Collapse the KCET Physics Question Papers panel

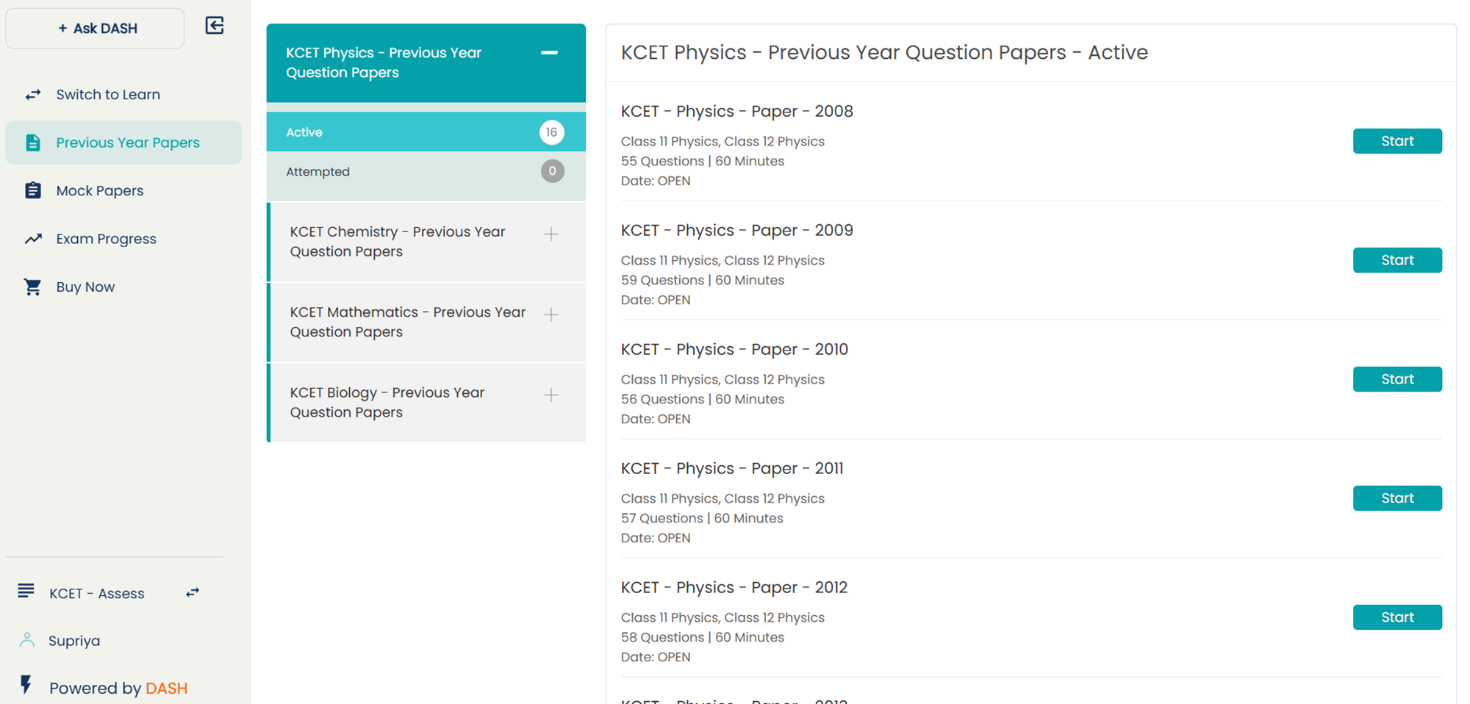pos(549,53)
